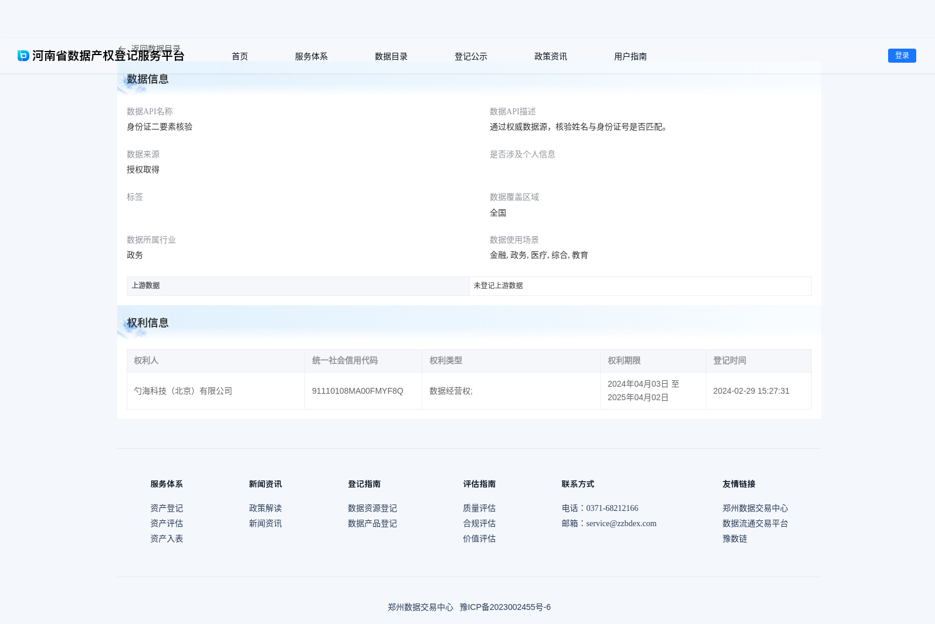
Task: Visit 郑州数据交易中心 friendly link
Action: coord(756,508)
